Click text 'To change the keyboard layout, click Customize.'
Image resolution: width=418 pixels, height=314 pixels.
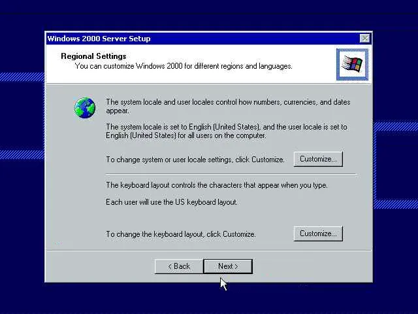[x=181, y=234]
